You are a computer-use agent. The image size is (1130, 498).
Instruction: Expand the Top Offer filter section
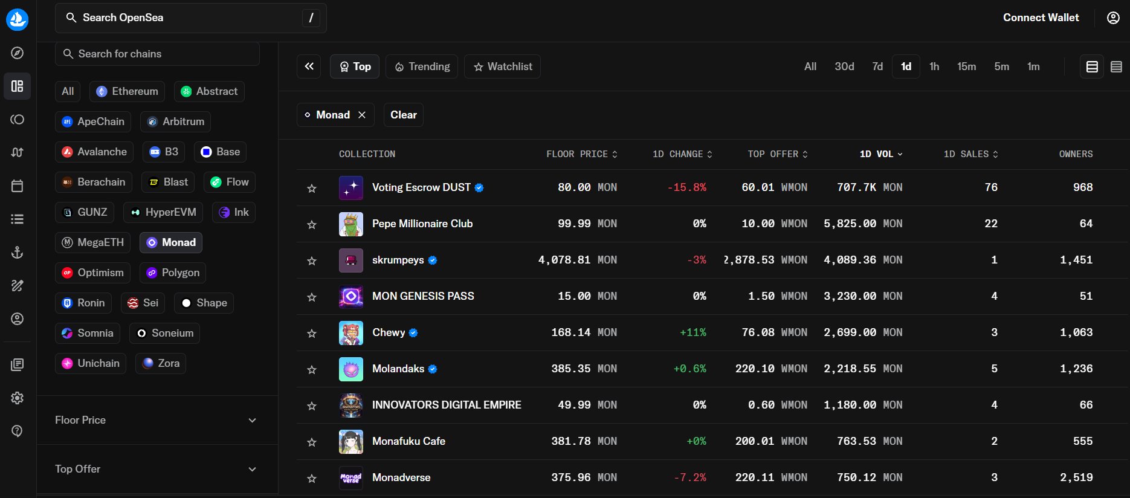(157, 469)
